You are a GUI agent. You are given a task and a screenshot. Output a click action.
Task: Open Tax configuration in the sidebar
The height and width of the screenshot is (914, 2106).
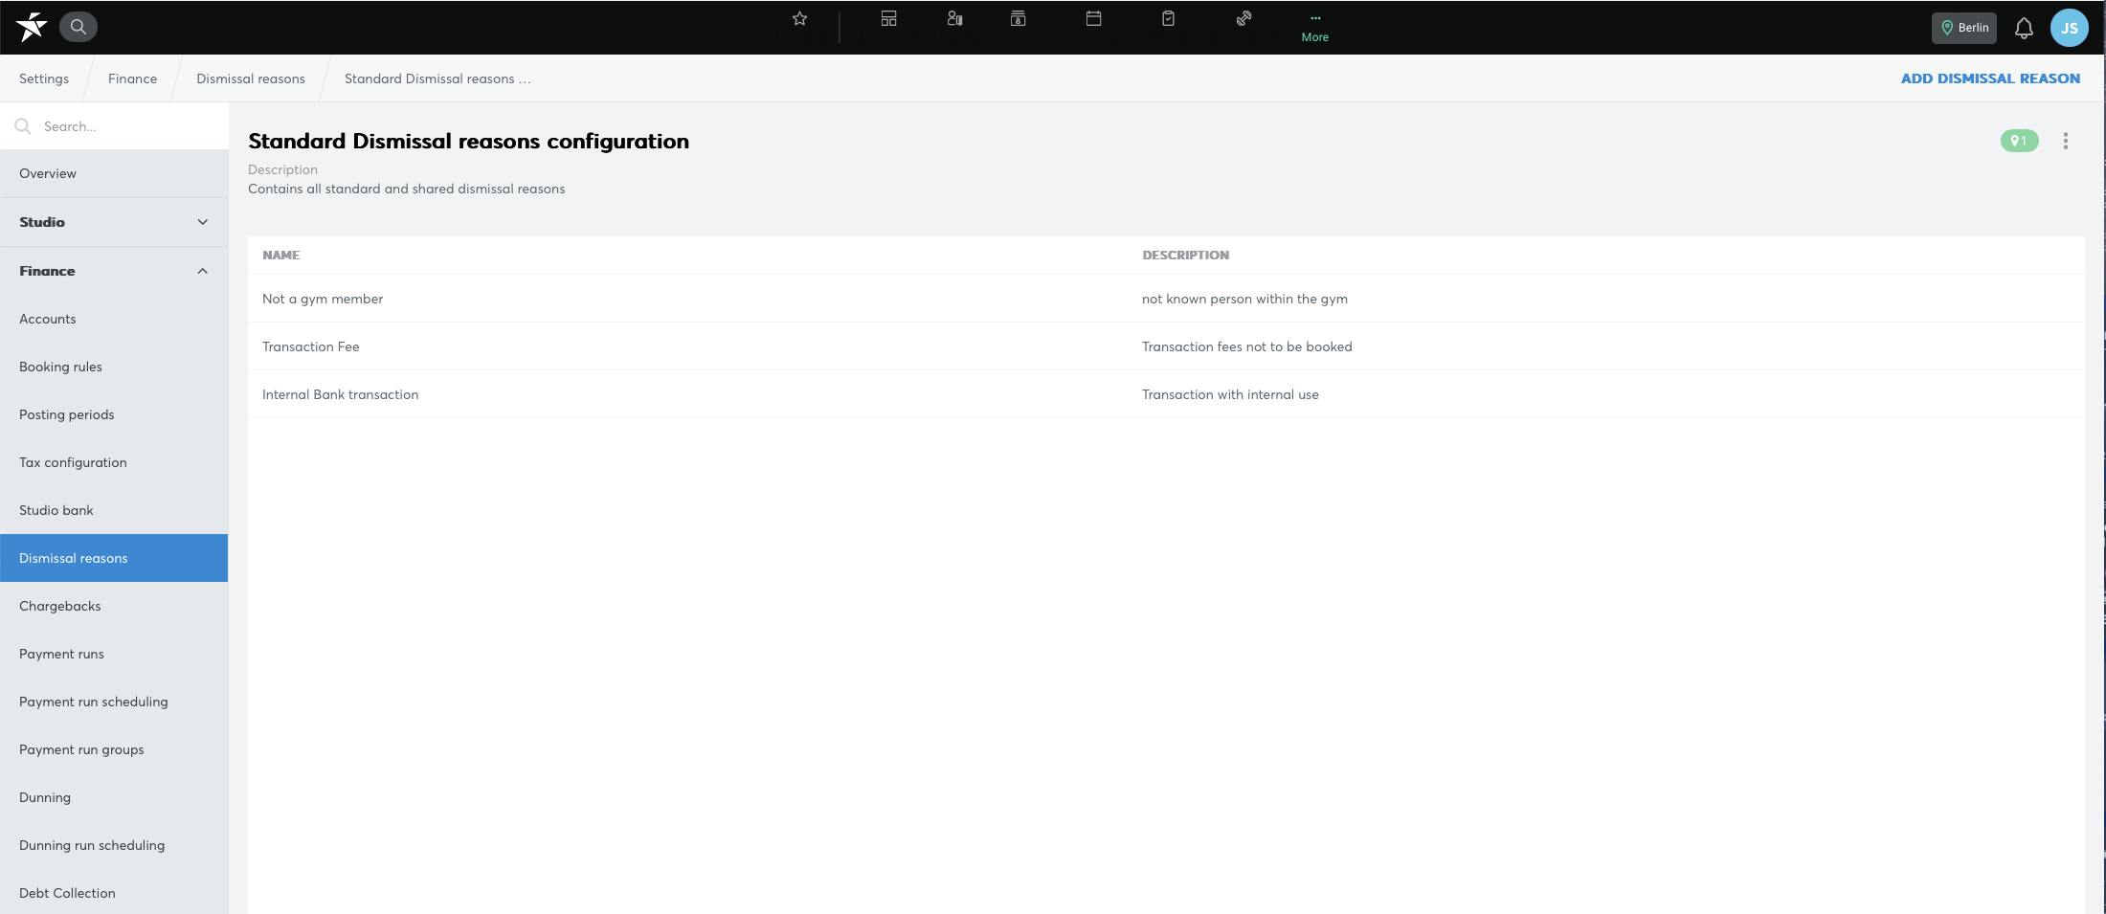(x=114, y=462)
